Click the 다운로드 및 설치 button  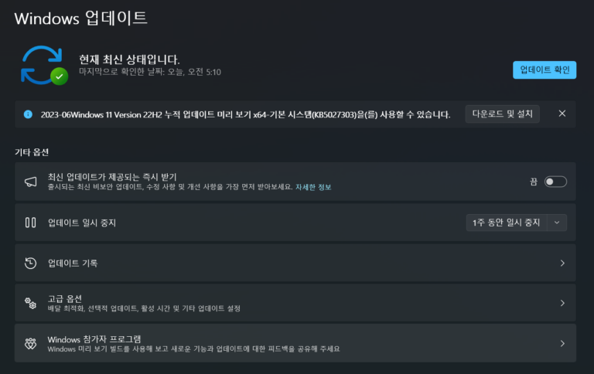[x=502, y=114]
